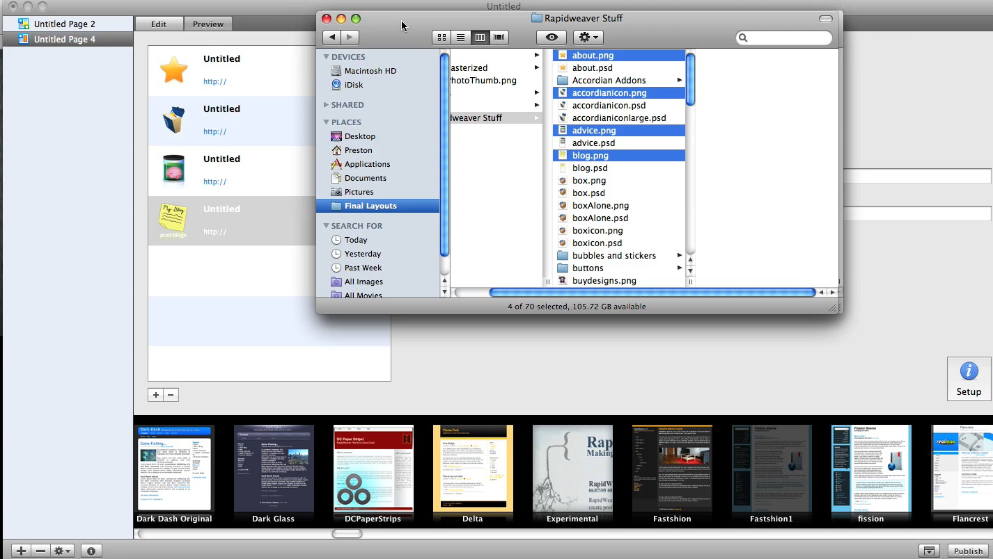Add a new page with bottom plus button
Viewport: 993px width, 559px height.
[21, 551]
